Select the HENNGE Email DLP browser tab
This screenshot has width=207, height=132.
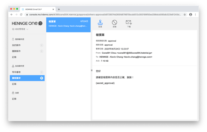point(38,9)
